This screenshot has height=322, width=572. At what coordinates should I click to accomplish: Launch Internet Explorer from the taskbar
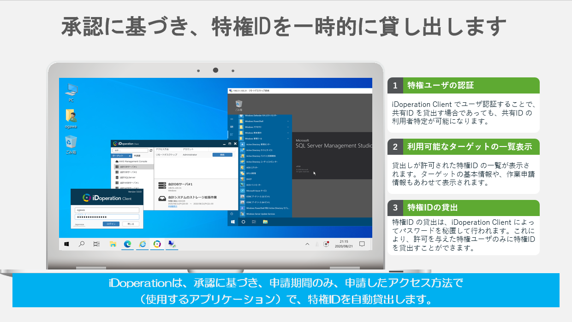[143, 244]
